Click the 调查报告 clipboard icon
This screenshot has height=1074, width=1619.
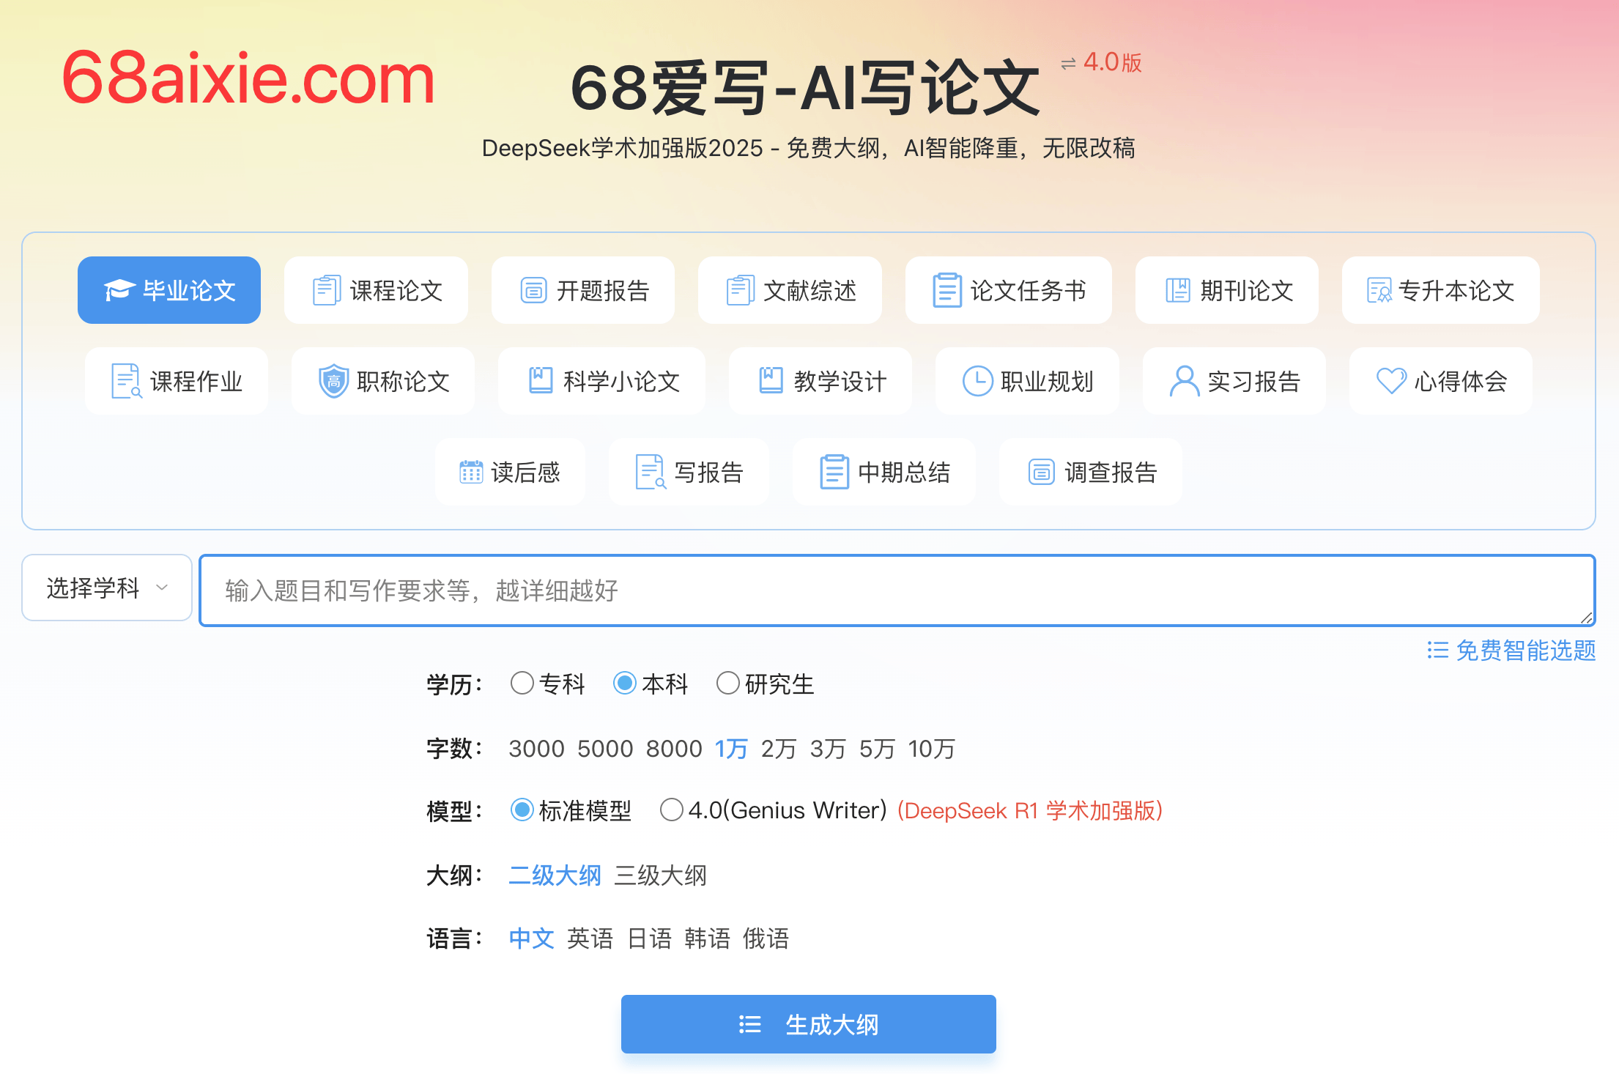(x=1041, y=472)
